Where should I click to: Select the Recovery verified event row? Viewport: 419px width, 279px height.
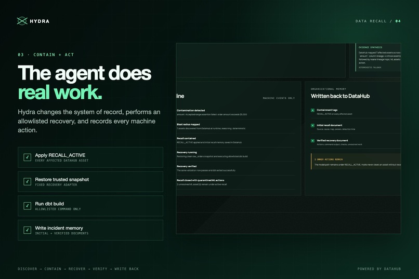click(x=235, y=168)
